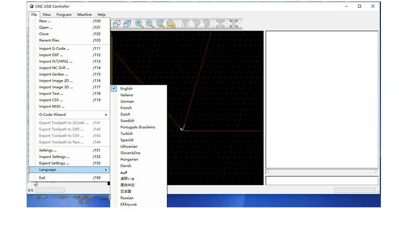Select Import PLT/HPGL ... entry
The width and height of the screenshot is (402, 242).
(69, 61)
